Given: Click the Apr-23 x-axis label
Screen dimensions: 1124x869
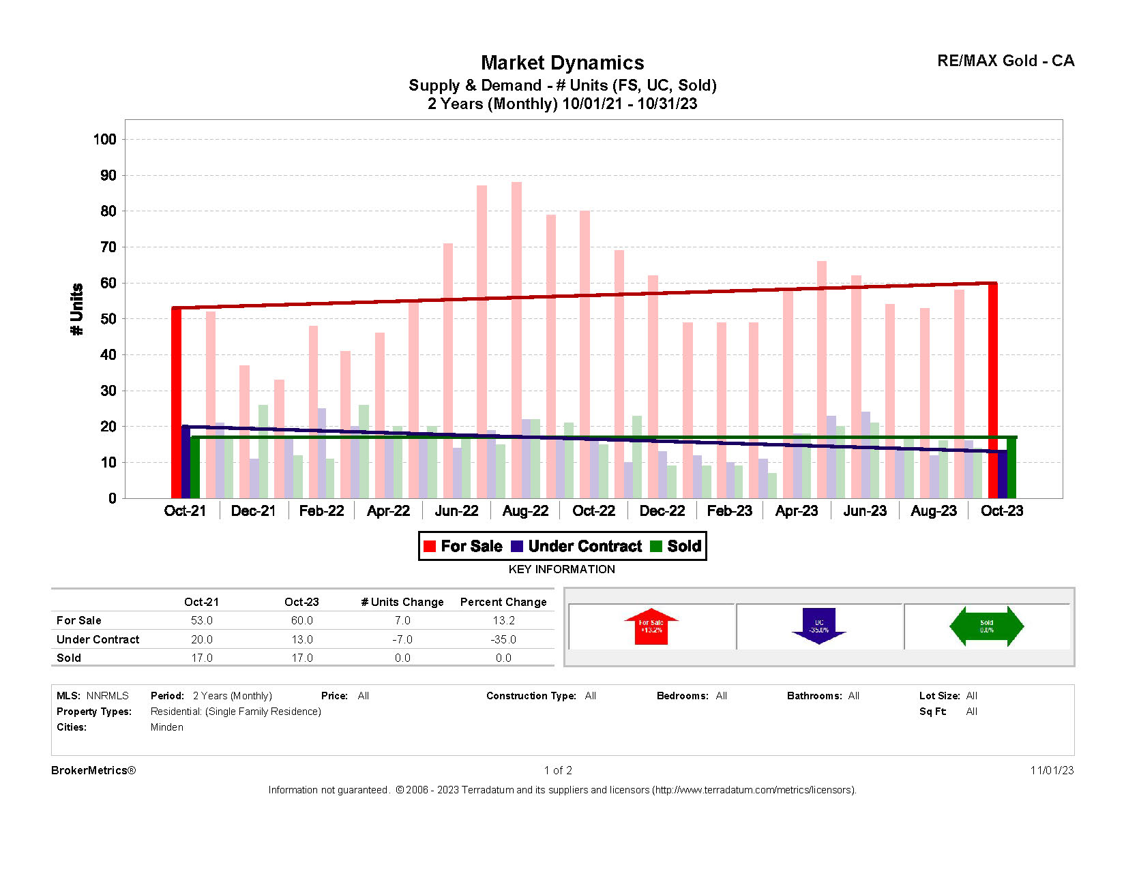Looking at the screenshot, I should point(797,510).
